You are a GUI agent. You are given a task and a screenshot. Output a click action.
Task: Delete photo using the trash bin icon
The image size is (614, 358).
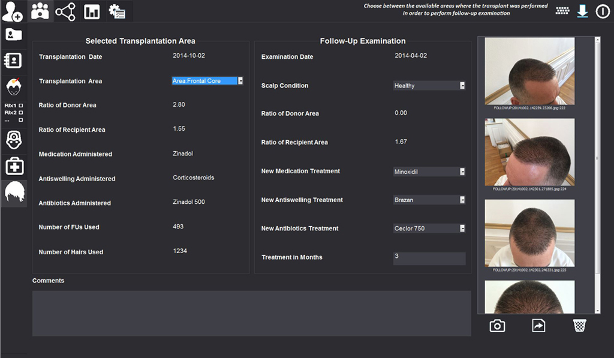click(579, 326)
